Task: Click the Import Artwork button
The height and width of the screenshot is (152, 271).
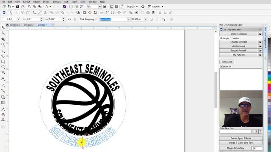Action: pos(239,51)
